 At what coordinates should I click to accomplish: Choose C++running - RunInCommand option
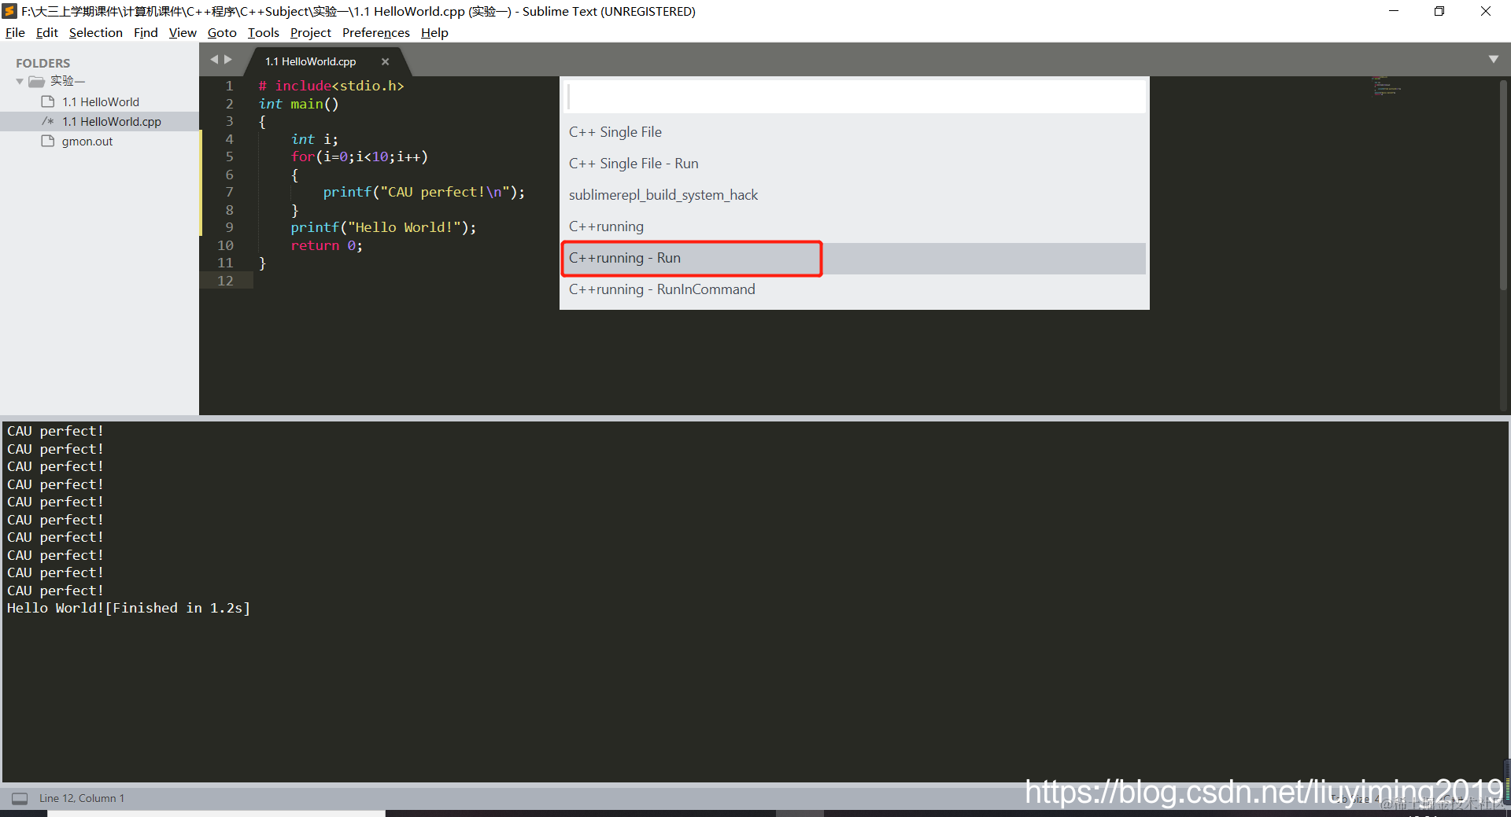pos(854,289)
